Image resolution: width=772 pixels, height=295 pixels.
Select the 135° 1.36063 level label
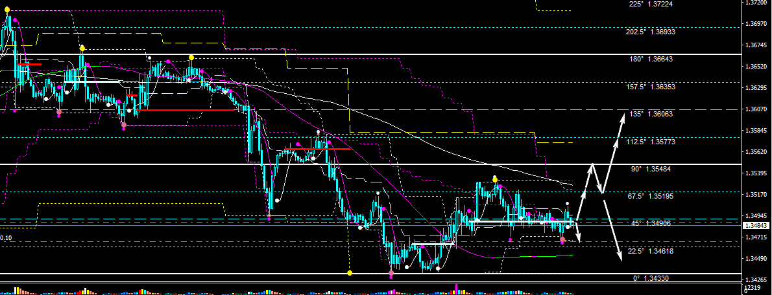[x=651, y=114]
